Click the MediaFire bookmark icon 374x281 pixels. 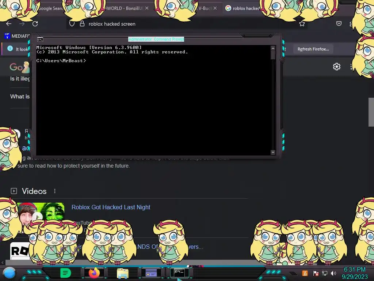tap(7, 36)
